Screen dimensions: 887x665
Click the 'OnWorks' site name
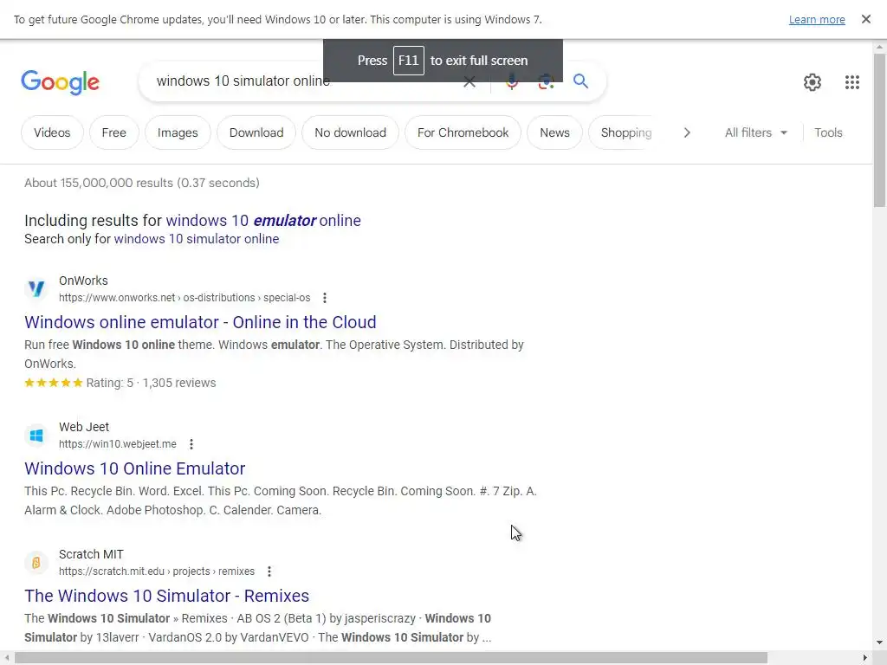tap(83, 281)
